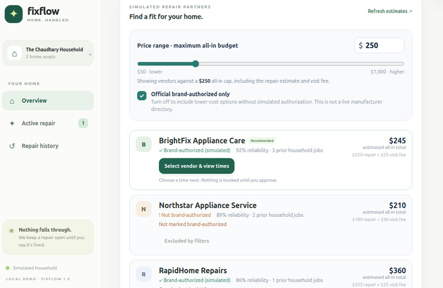Click the green Simulated household status dot

[8, 268]
